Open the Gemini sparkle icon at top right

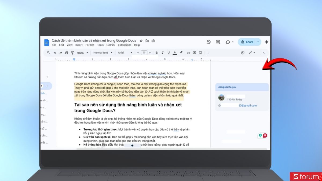pos(266,42)
